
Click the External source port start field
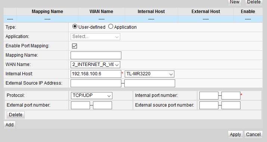pos(209,105)
